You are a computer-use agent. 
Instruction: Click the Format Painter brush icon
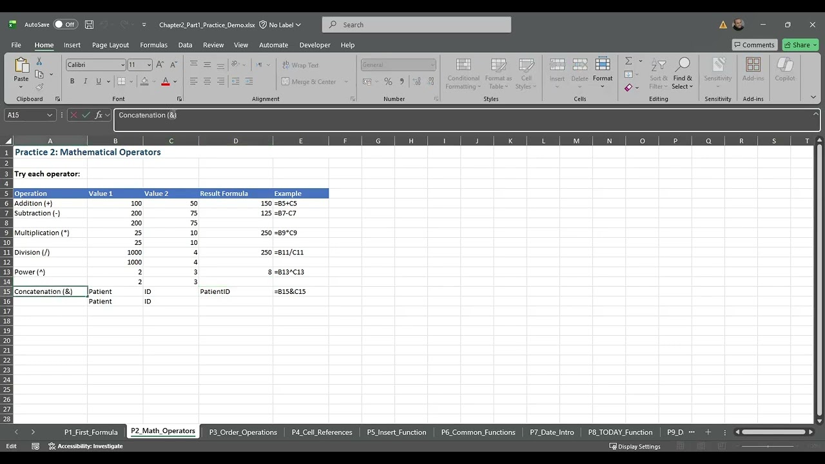[x=39, y=87]
